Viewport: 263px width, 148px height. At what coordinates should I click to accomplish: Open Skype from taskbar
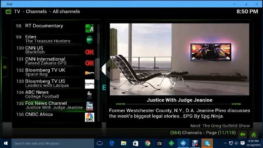[x=207, y=143]
